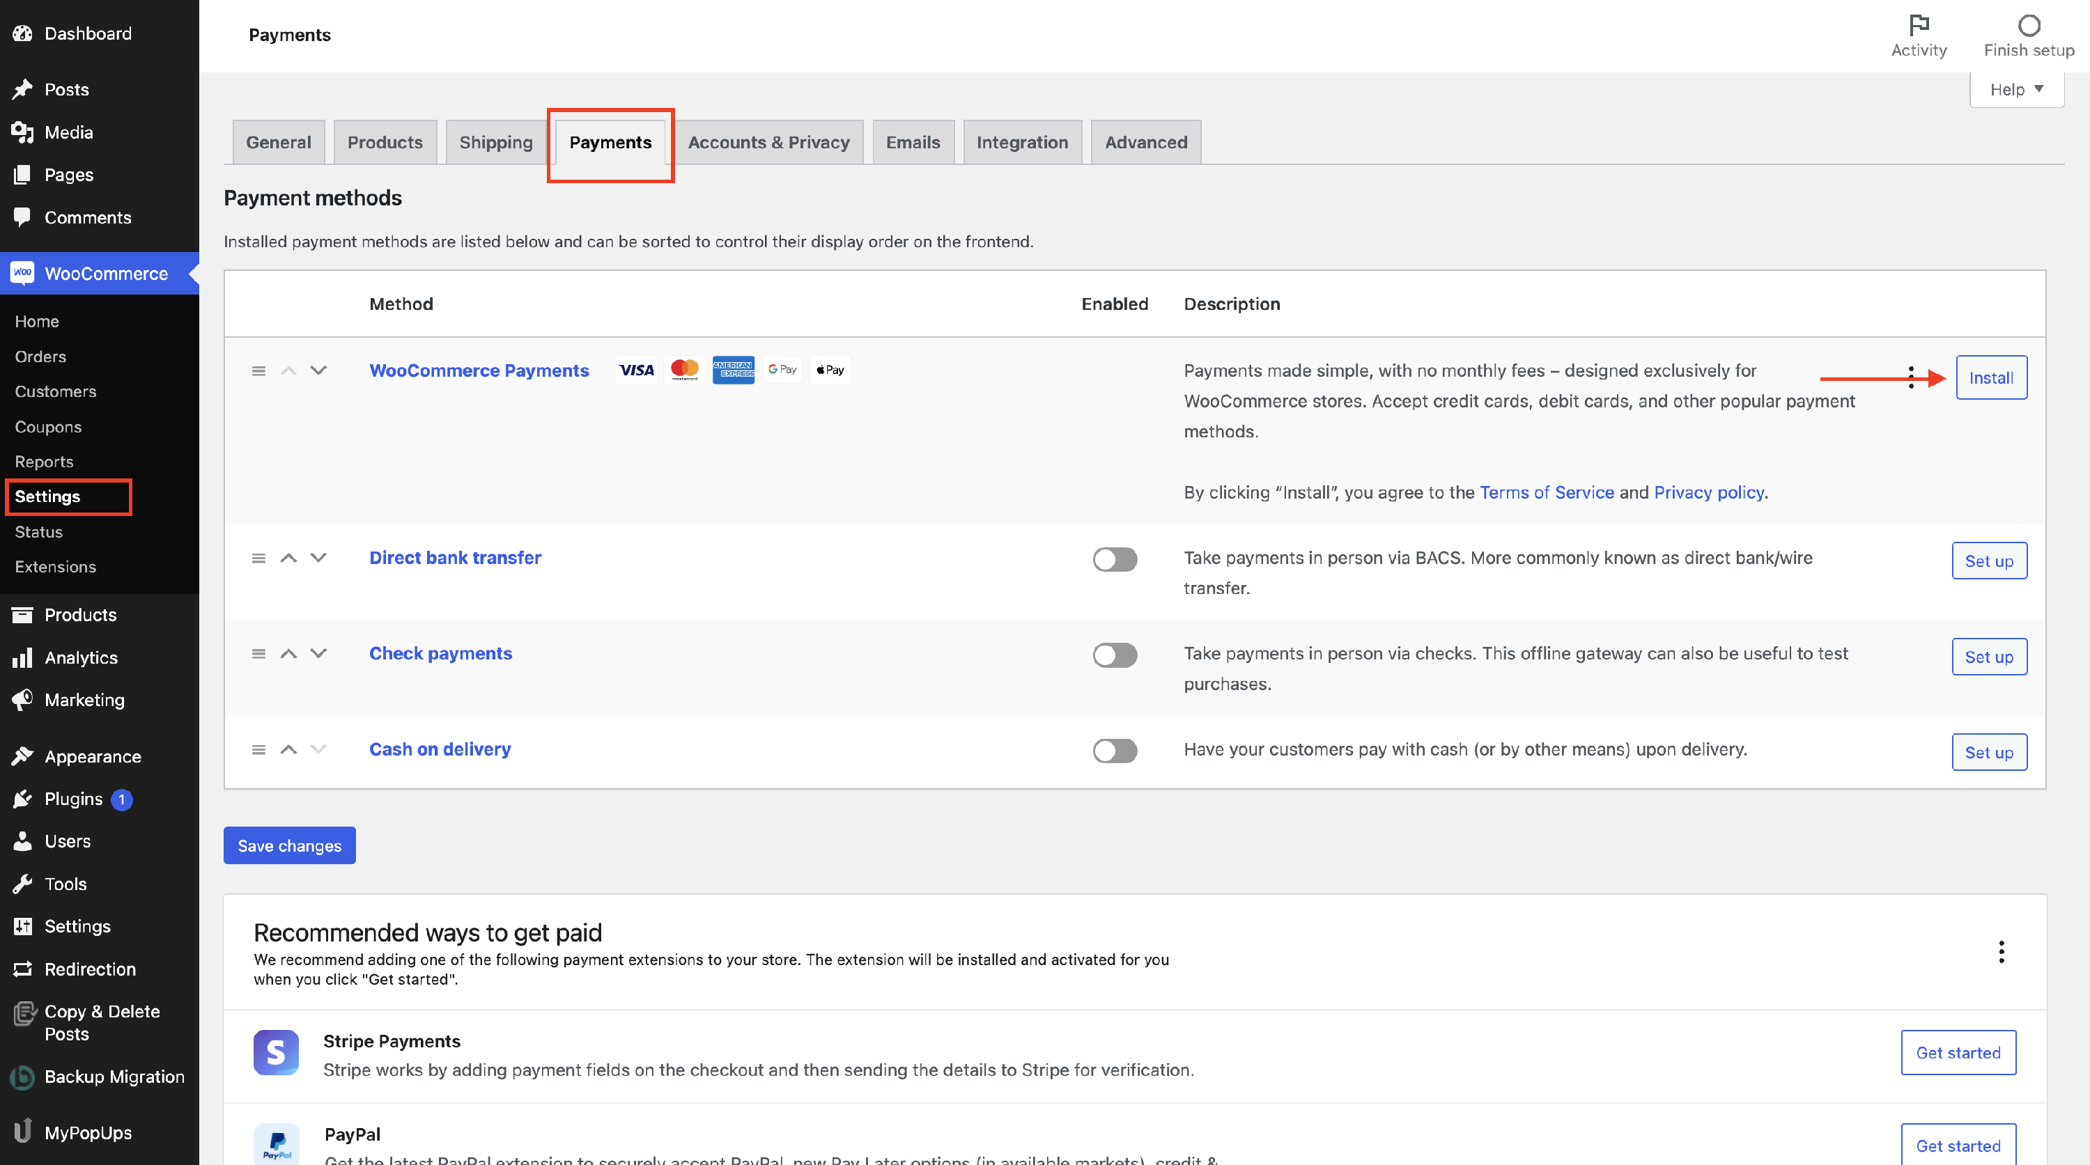Image resolution: width=2090 pixels, height=1165 pixels.
Task: Click the Analytics sidebar icon
Action: click(22, 657)
